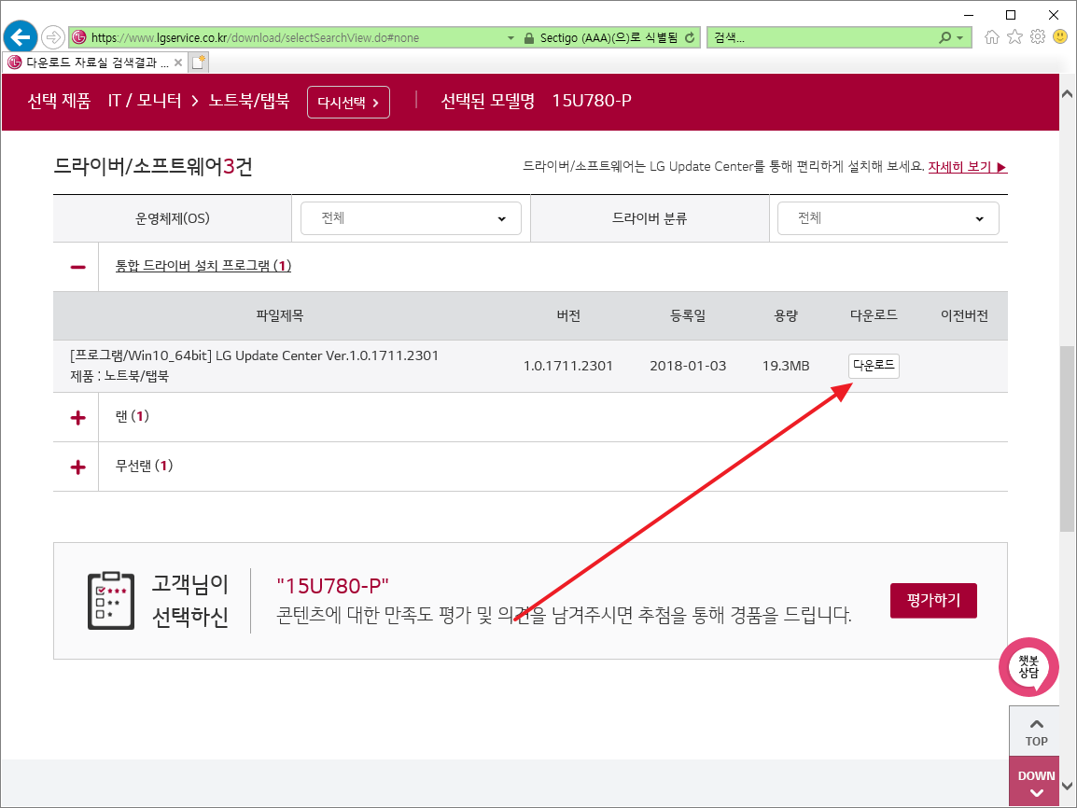The width and height of the screenshot is (1077, 808).
Task: Collapse 통합 드라이버 설치 프로그램 with minus icon
Action: click(78, 266)
